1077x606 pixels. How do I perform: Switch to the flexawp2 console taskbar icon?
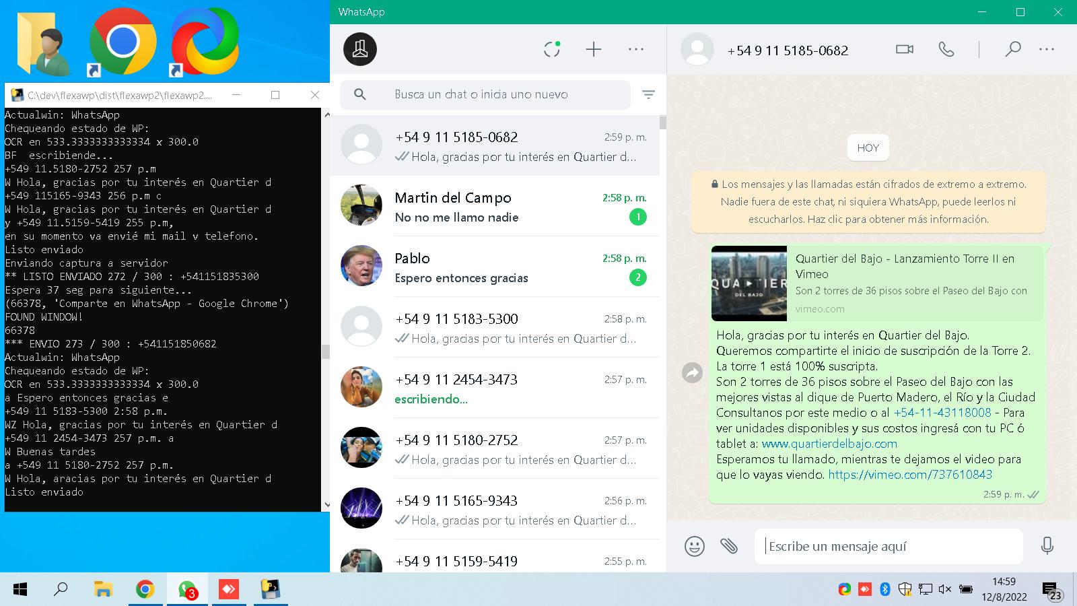[271, 590]
